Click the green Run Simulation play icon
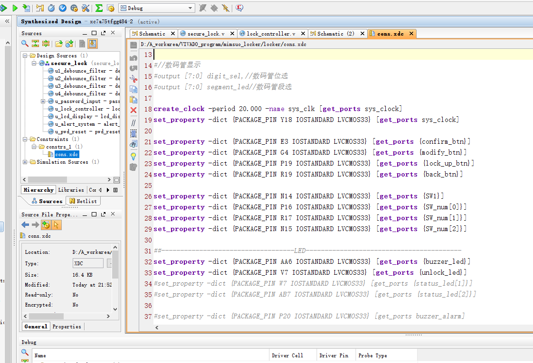Screen dimensions: 533x363 (15, 8)
